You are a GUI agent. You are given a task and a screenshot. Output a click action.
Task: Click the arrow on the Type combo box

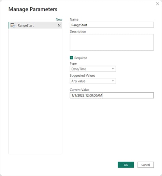click(x=113, y=69)
